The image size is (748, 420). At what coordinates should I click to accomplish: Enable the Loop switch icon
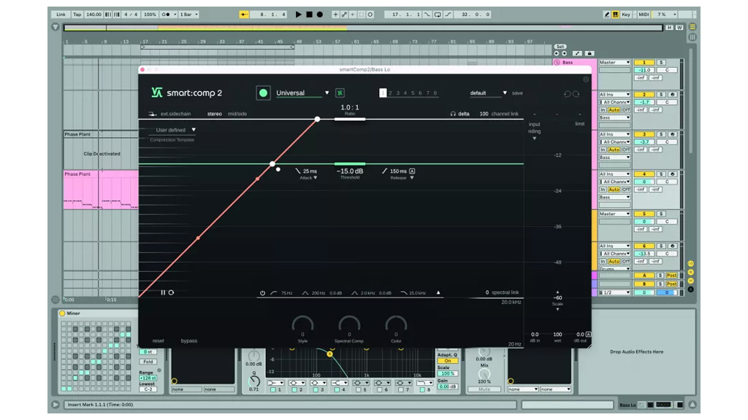pyautogui.click(x=438, y=15)
